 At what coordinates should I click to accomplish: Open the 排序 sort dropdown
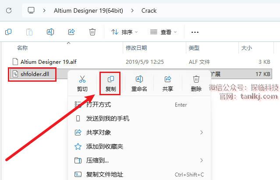click(x=124, y=32)
